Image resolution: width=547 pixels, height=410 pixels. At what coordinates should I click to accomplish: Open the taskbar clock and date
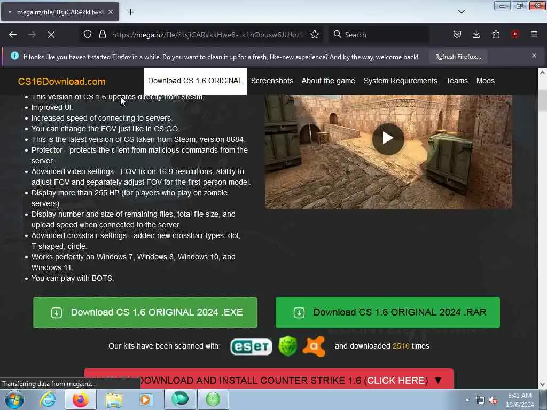tap(520, 400)
